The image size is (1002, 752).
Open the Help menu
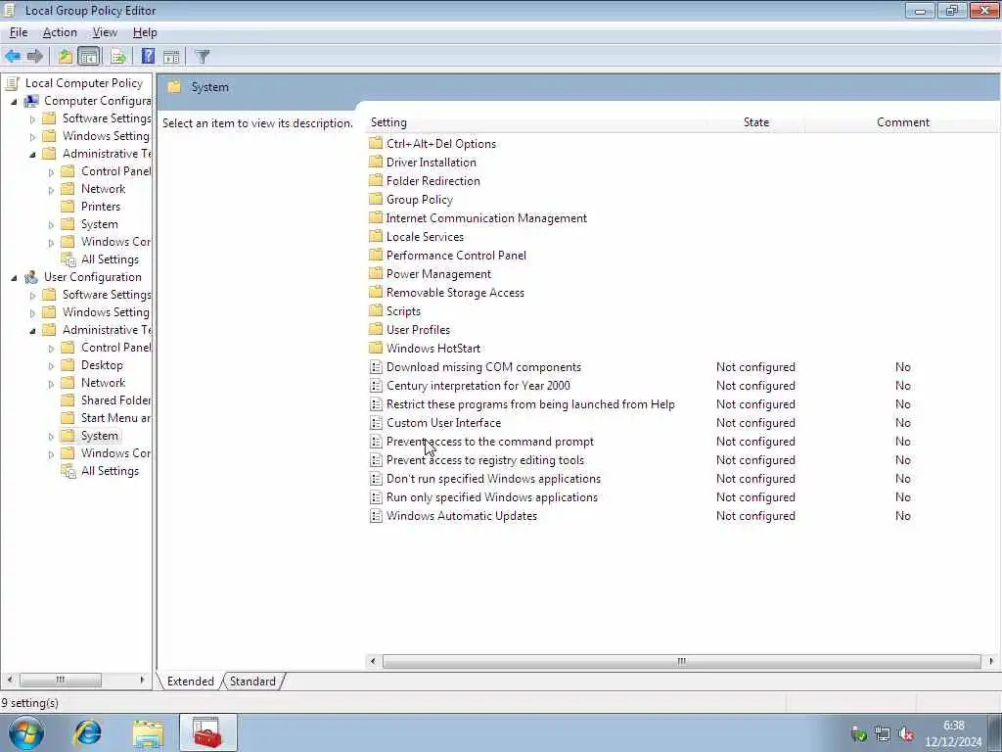(145, 32)
